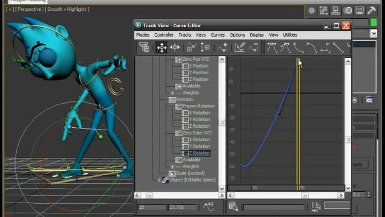This screenshot has width=385, height=217.
Task: Select the highlighted Z Rotation track
Action: (200, 153)
